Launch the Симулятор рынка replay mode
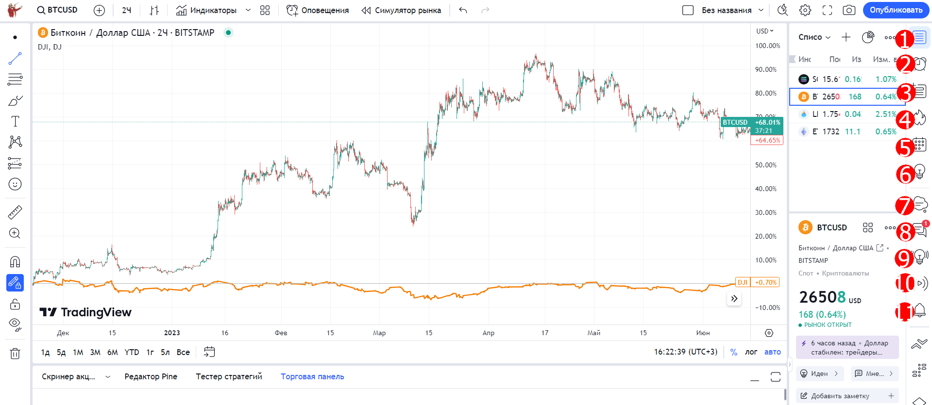 tap(401, 10)
